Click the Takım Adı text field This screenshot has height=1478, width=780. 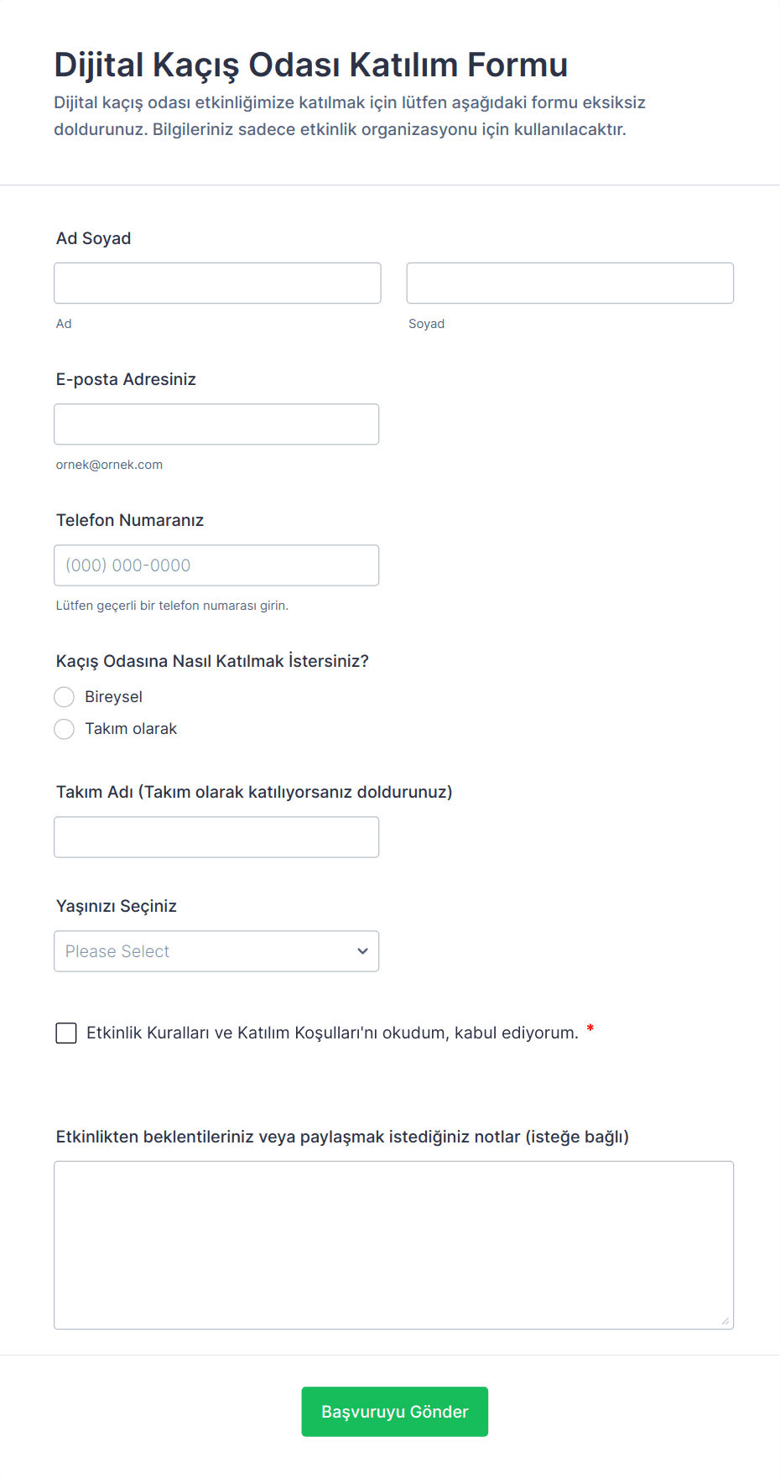(x=216, y=837)
